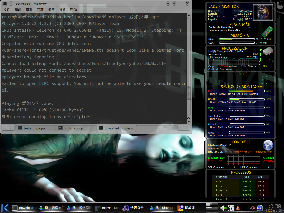Open the KDE K launcher menu
284x213 pixels.
pos(5,208)
